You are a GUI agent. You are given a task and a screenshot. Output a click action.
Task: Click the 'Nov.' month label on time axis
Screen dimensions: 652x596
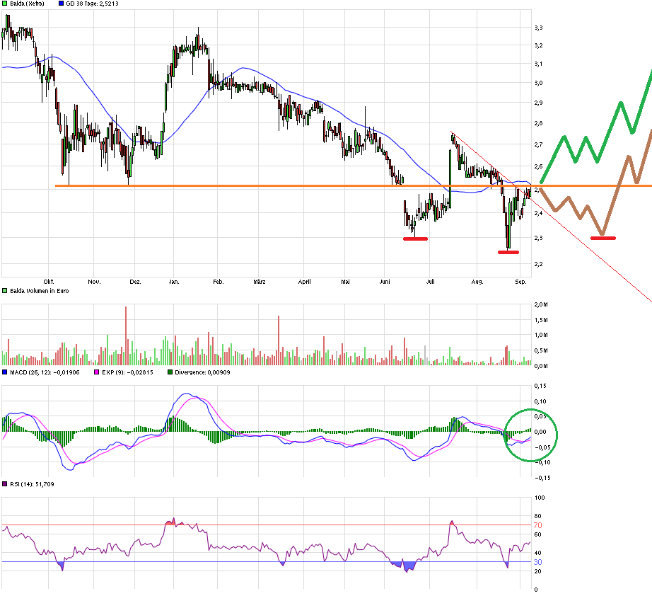pos(94,282)
